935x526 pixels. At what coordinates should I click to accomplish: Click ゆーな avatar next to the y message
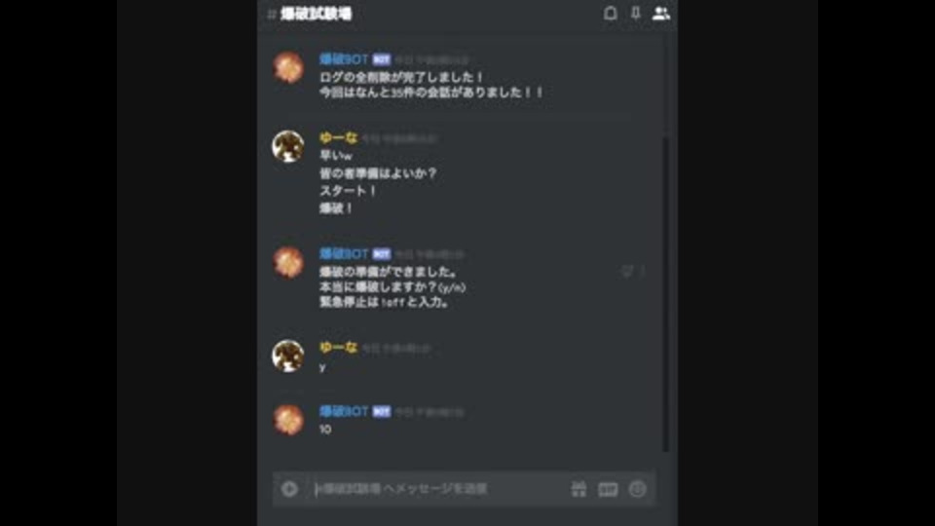[x=288, y=357]
